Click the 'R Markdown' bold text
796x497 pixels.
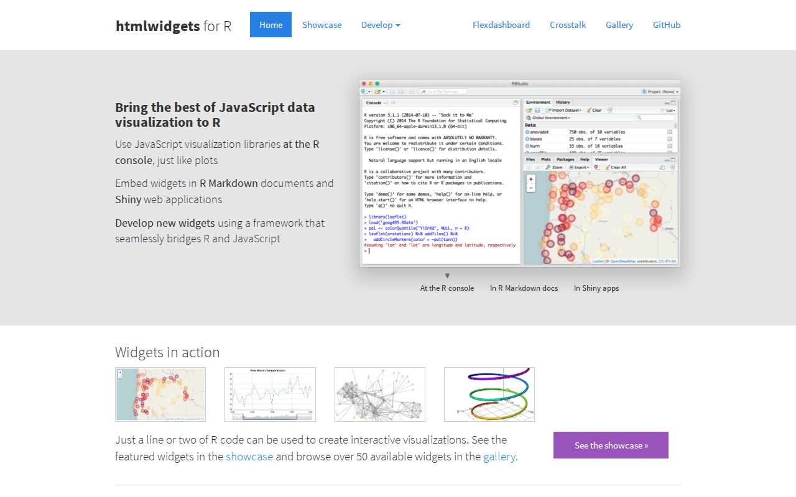point(229,183)
